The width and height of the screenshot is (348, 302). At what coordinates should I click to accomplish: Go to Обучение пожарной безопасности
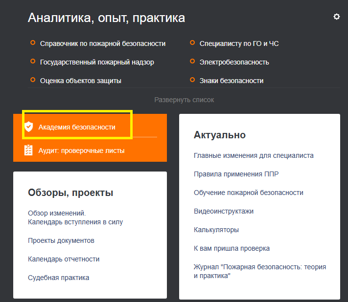point(249,193)
